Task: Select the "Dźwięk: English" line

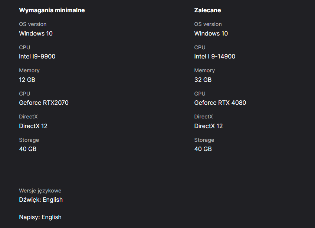Action: [41, 200]
